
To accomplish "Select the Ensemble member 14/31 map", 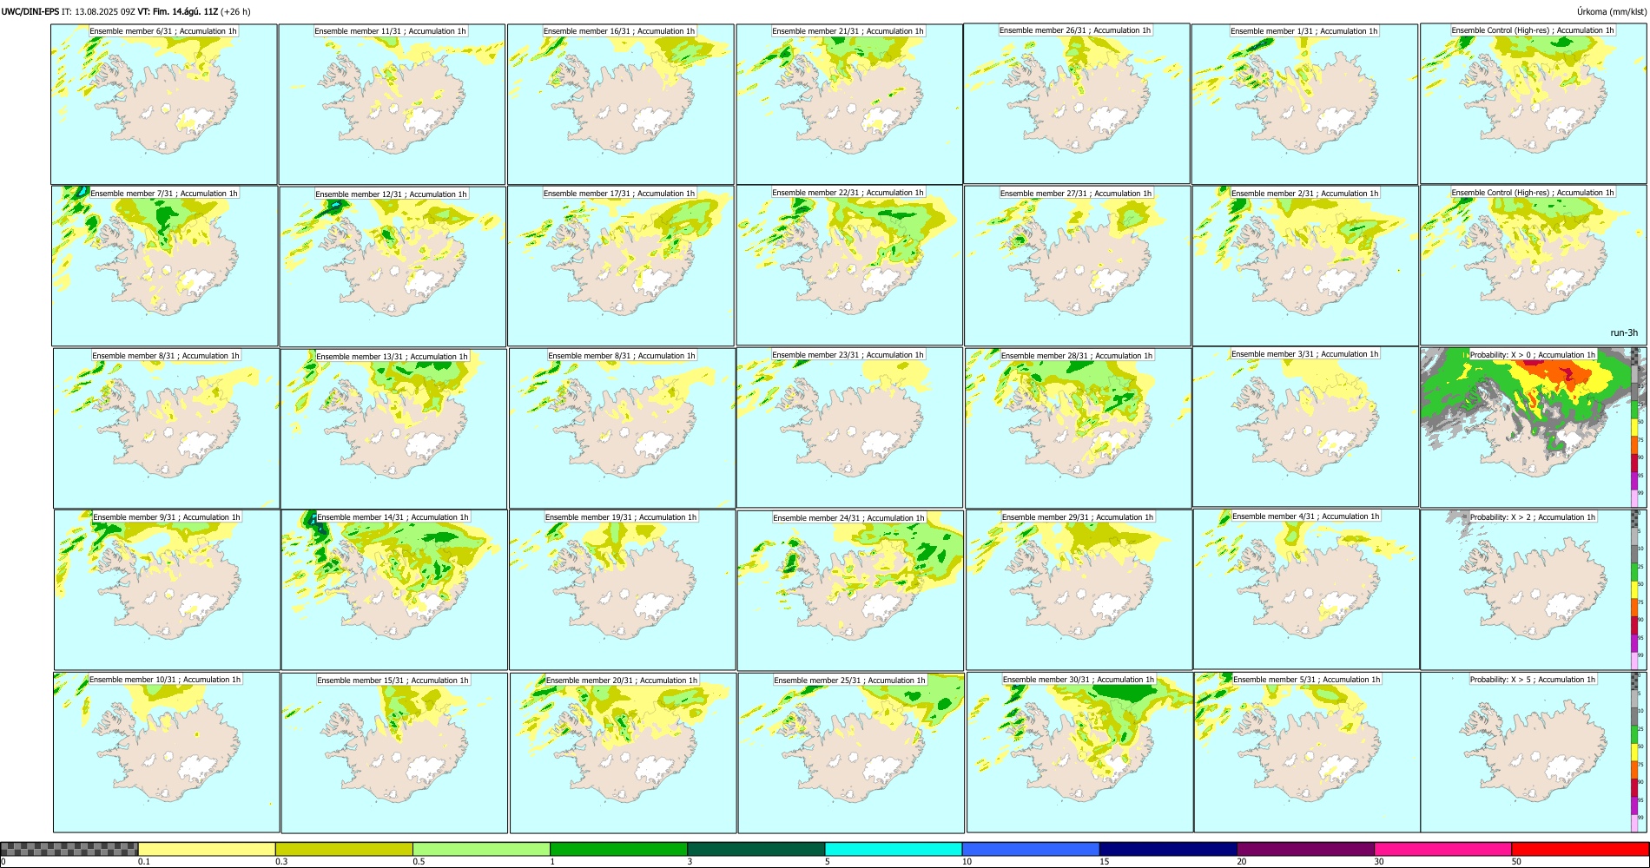I will (394, 589).
